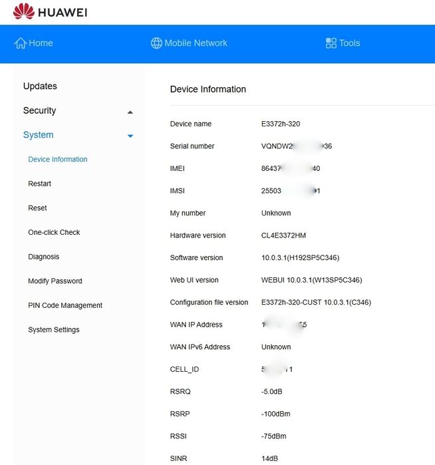This screenshot has height=465, width=435.
Task: Open System Settings
Action: tap(54, 329)
